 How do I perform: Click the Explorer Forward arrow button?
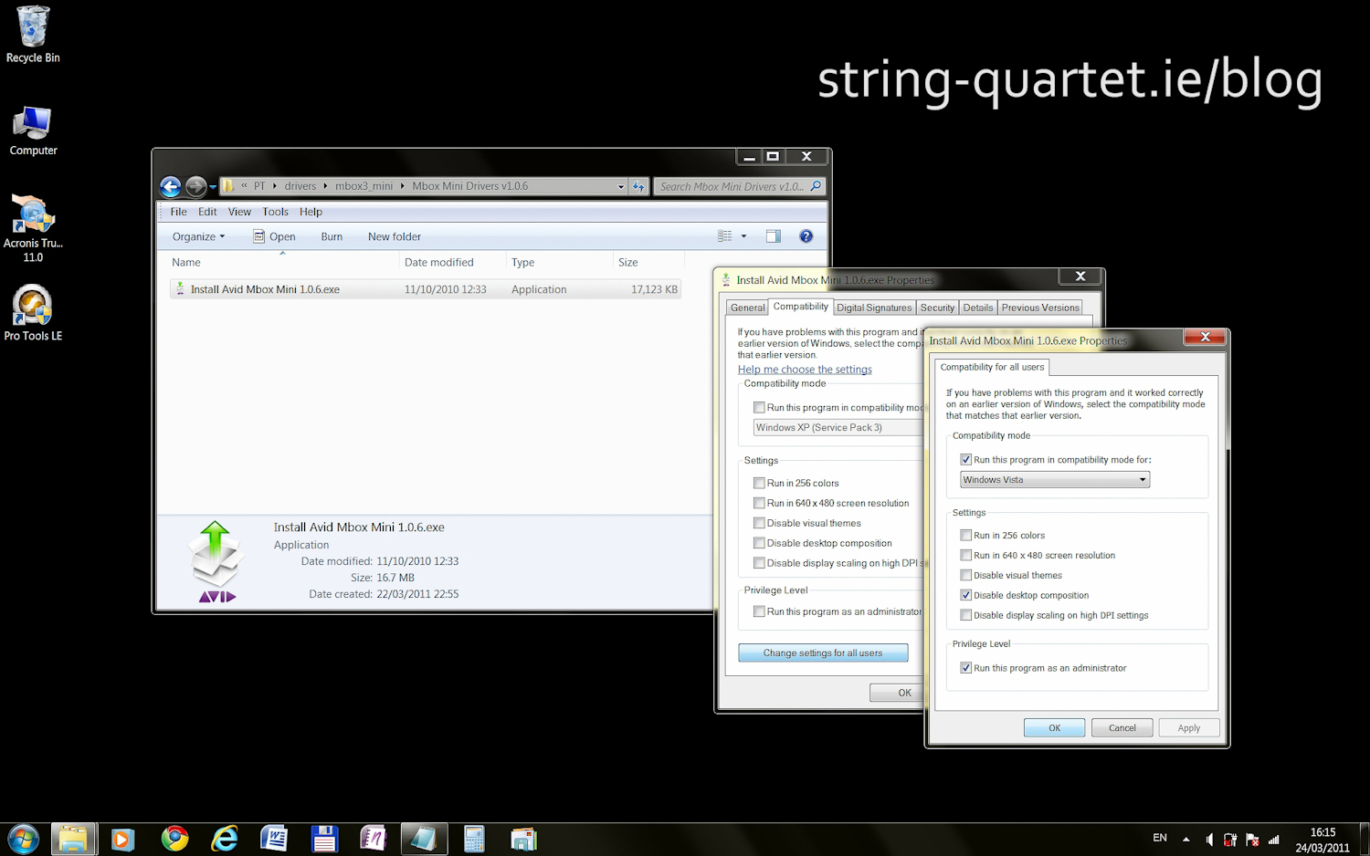click(195, 186)
